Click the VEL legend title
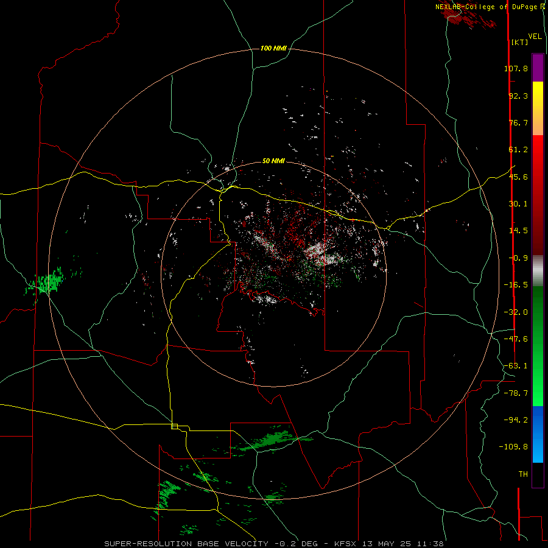The image size is (548, 548). point(535,37)
